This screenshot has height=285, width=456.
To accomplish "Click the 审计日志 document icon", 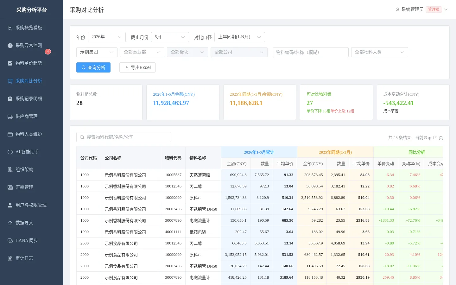I will 10,258.
